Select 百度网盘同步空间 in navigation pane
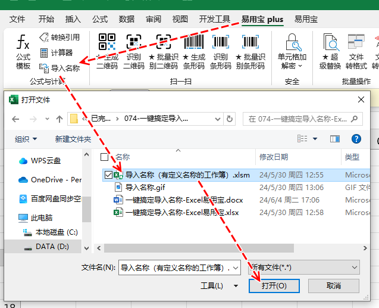Screen dimensions: 379x308 click(x=50, y=198)
